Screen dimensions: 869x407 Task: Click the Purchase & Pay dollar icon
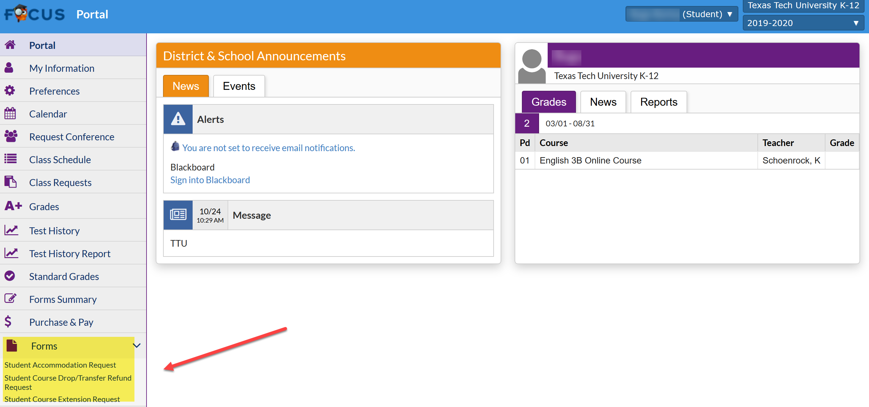pyautogui.click(x=8, y=321)
